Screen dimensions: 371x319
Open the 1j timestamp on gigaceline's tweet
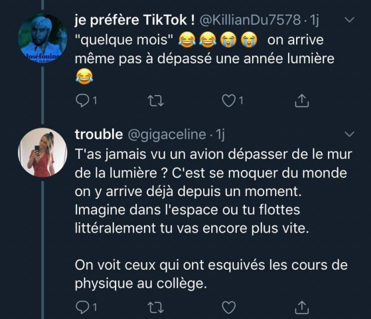[x=219, y=135]
